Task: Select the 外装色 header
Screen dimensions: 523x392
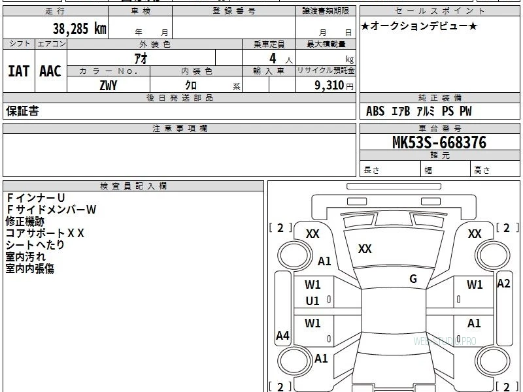Action: pyautogui.click(x=155, y=44)
